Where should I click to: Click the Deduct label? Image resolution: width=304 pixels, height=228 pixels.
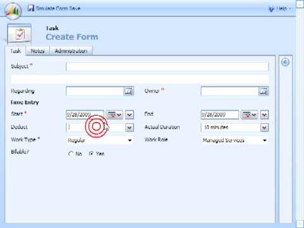[19, 127]
